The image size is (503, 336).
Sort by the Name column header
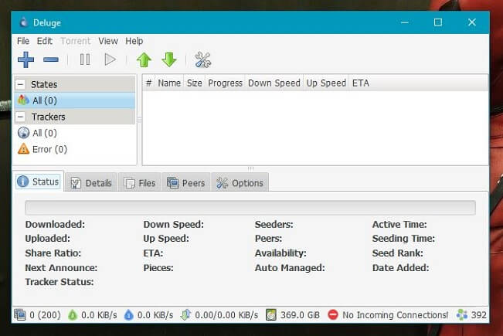pyautogui.click(x=169, y=83)
